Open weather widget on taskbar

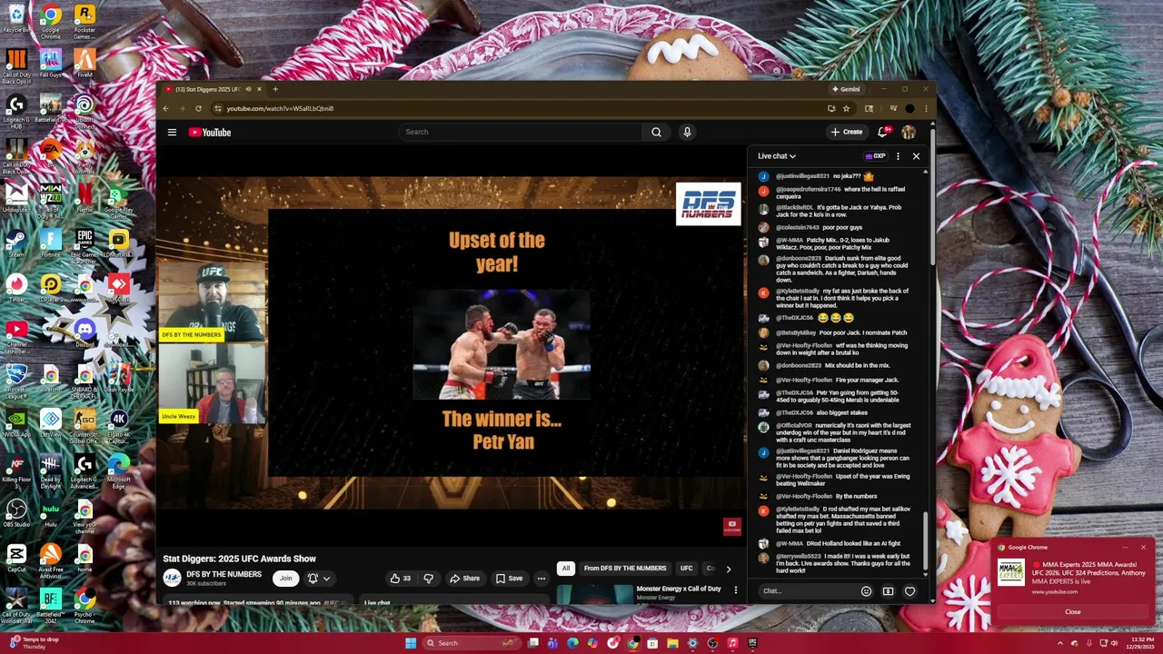pyautogui.click(x=36, y=643)
